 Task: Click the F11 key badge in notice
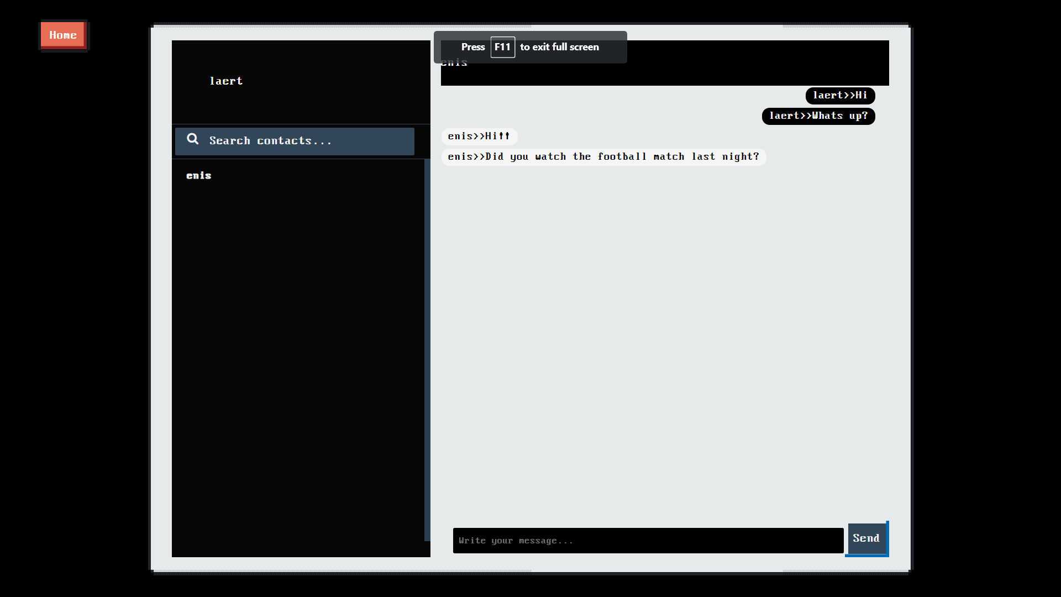pos(502,48)
